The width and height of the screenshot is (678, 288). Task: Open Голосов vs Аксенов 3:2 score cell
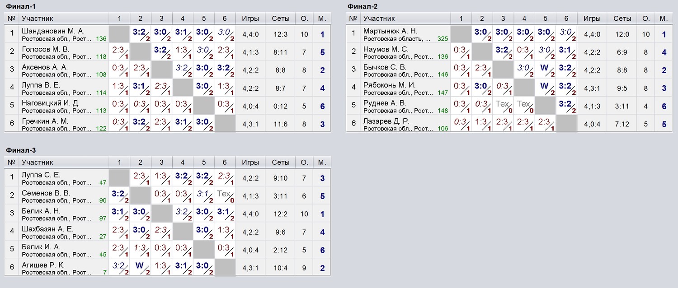161,51
